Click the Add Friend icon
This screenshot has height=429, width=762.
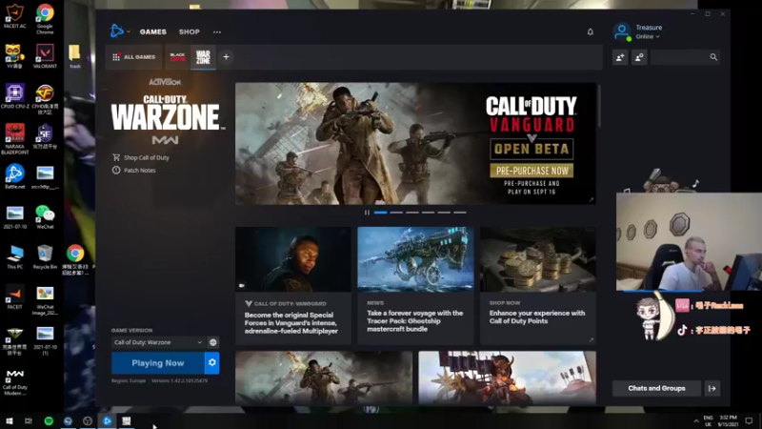[620, 57]
